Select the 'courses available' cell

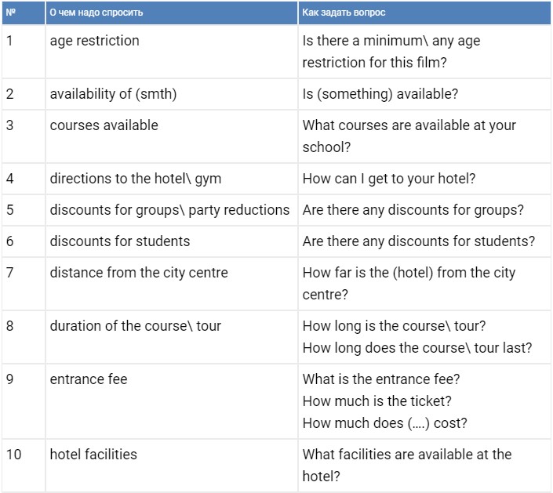tap(172, 136)
